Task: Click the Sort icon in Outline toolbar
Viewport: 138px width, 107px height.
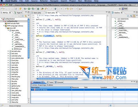Action: (131, 16)
